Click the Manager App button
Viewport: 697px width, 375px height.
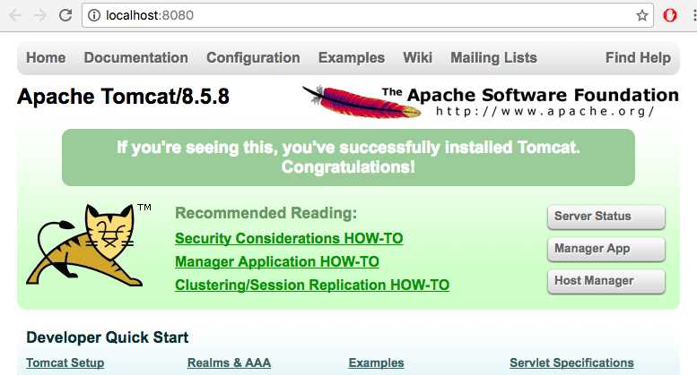[x=606, y=249]
